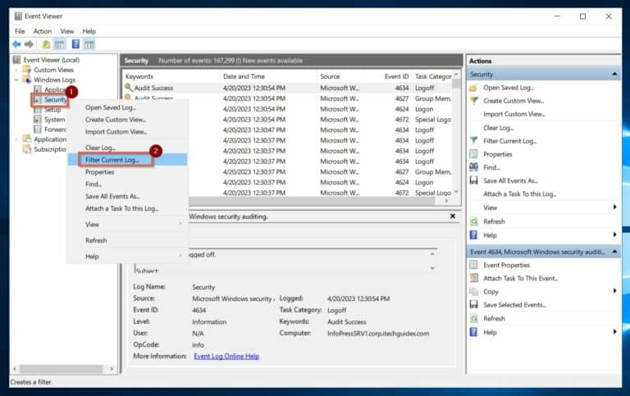Toggle the console tree pane toolbar icon
The width and height of the screenshot is (630, 396).
[60, 44]
